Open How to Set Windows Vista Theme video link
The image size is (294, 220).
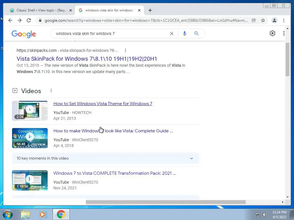(103, 104)
